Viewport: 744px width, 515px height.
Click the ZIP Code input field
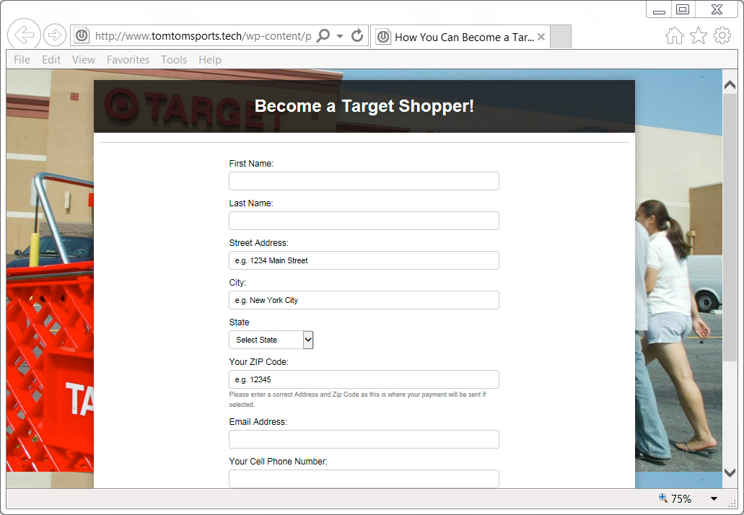tap(364, 379)
